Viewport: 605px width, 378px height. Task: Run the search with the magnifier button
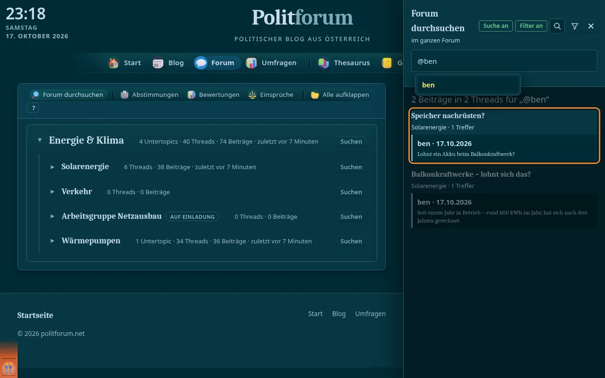tap(558, 26)
